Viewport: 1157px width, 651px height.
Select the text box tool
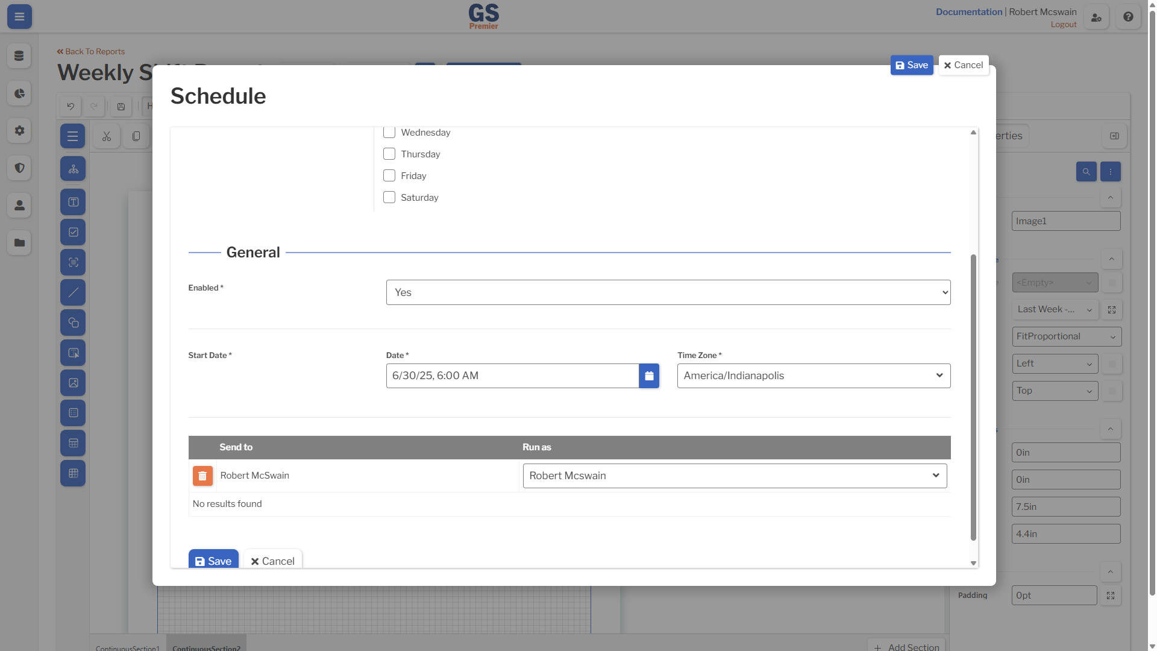pos(73,202)
